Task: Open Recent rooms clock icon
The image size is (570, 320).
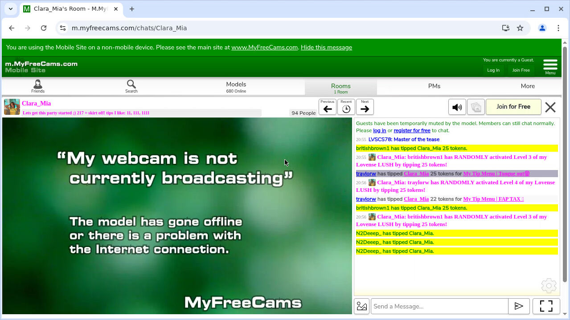Action: click(x=346, y=107)
